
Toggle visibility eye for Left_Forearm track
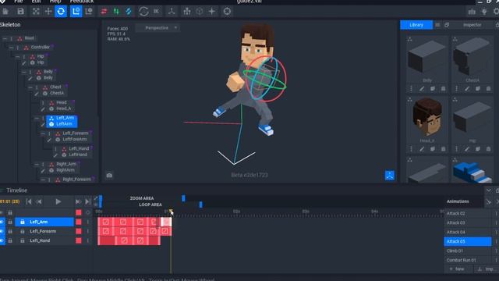click(2, 231)
